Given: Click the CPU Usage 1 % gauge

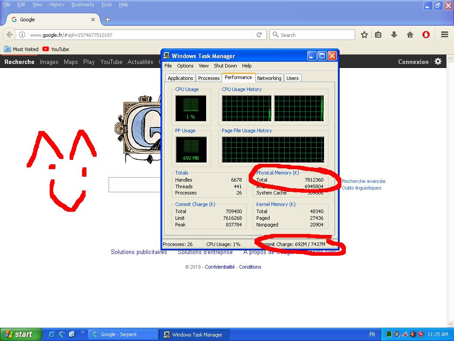Looking at the screenshot, I should tap(191, 108).
